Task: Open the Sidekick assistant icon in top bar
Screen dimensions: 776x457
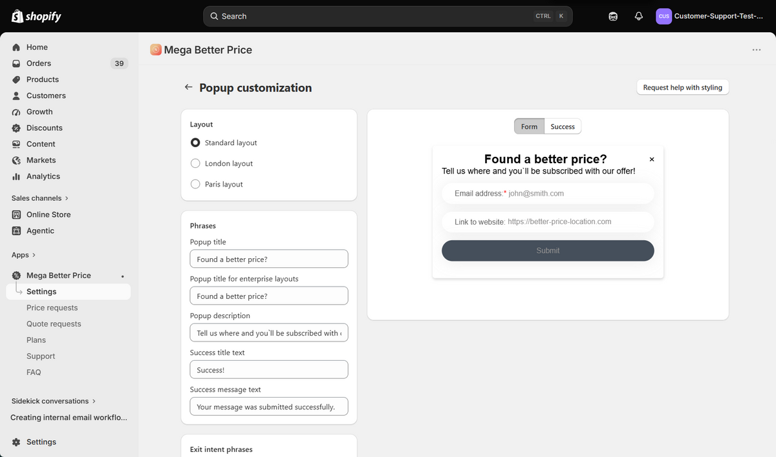Action: tap(613, 16)
